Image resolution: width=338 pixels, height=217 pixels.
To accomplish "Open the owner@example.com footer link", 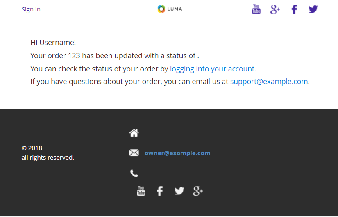I will [177, 153].
